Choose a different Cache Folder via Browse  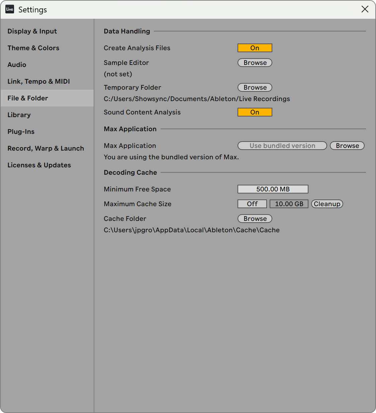click(x=255, y=219)
